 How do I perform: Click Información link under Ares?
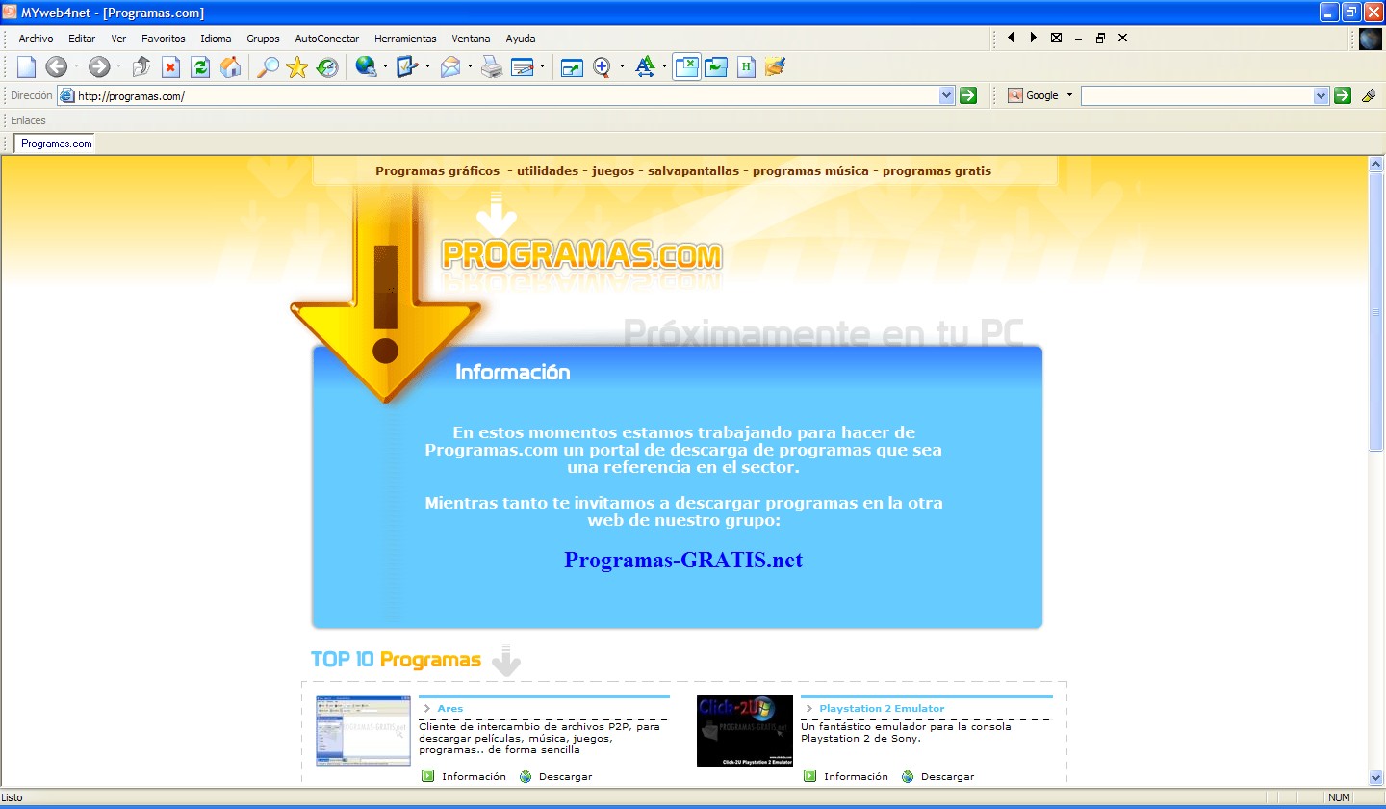point(474,776)
